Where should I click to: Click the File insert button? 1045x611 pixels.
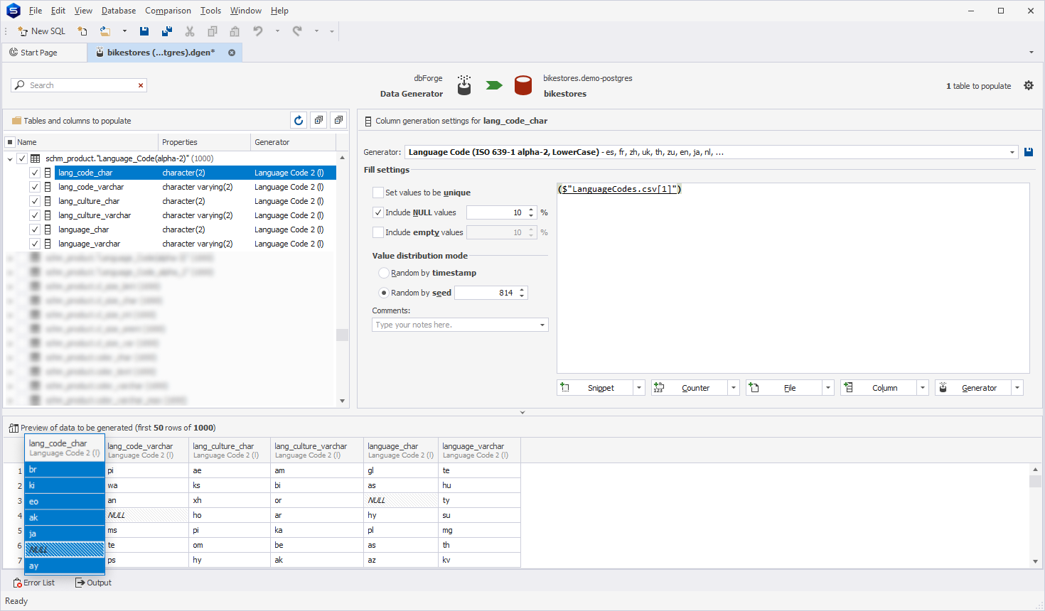(x=784, y=388)
